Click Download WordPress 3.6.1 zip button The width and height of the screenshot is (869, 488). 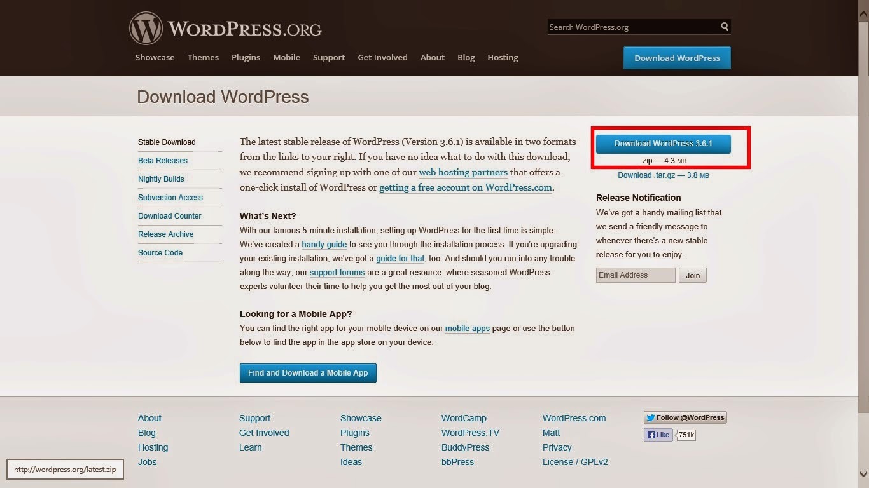[x=663, y=144]
